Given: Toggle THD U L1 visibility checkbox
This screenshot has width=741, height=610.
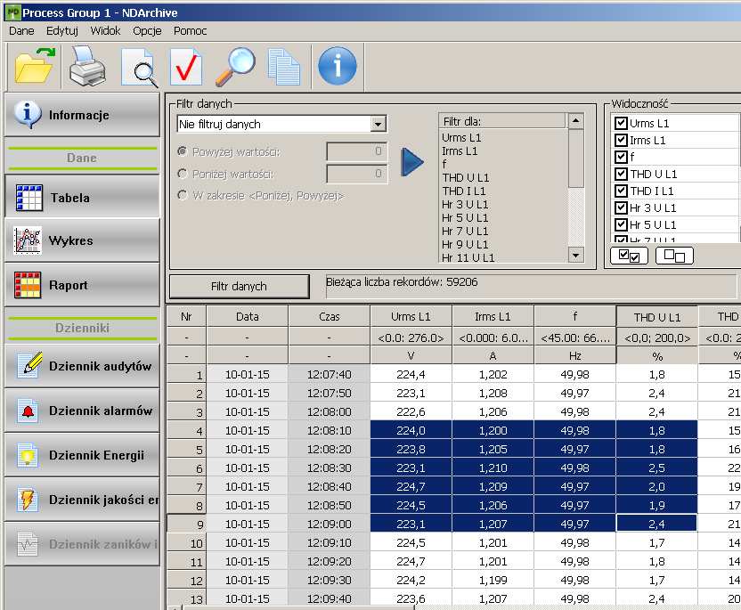Looking at the screenshot, I should click(621, 174).
